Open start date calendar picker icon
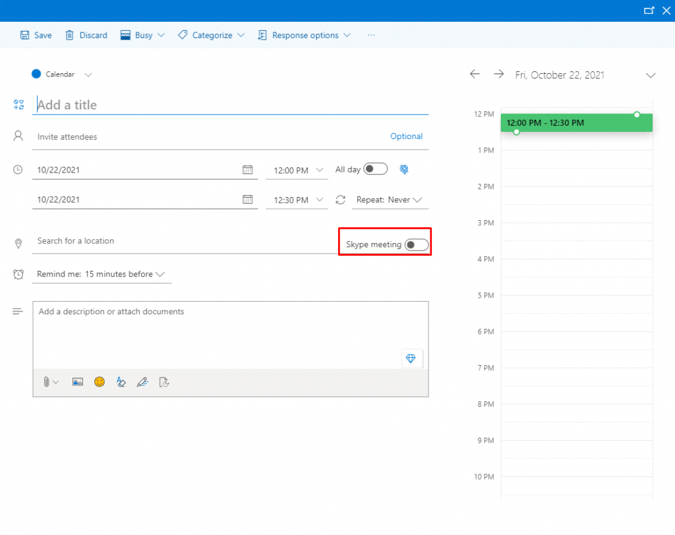The width and height of the screenshot is (675, 535). 248,169
